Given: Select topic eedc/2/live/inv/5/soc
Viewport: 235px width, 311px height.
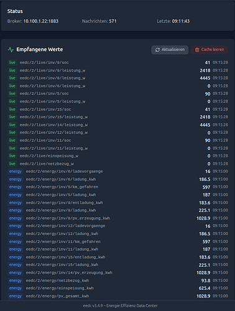Looking at the screenshot, I should [x=44, y=94].
